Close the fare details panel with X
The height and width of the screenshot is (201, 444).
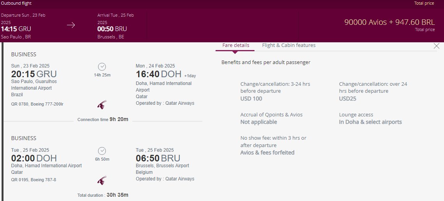click(436, 46)
